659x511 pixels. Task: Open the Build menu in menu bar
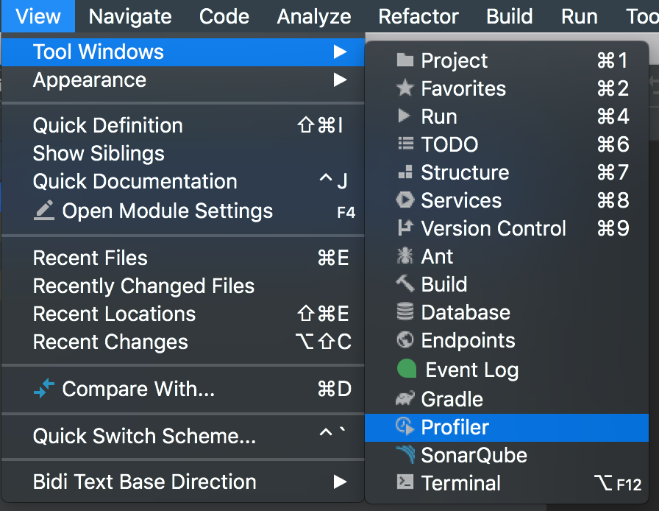pos(510,16)
